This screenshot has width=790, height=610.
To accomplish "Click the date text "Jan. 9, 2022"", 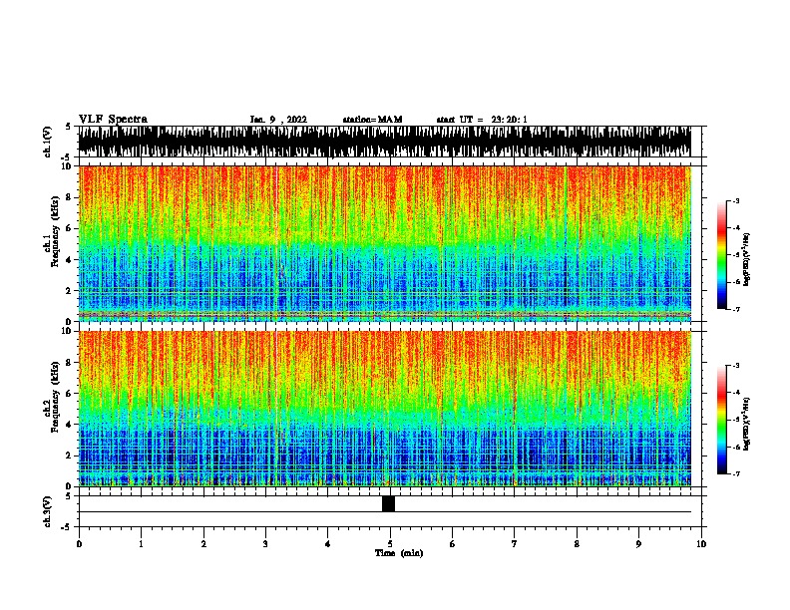I will pos(278,120).
